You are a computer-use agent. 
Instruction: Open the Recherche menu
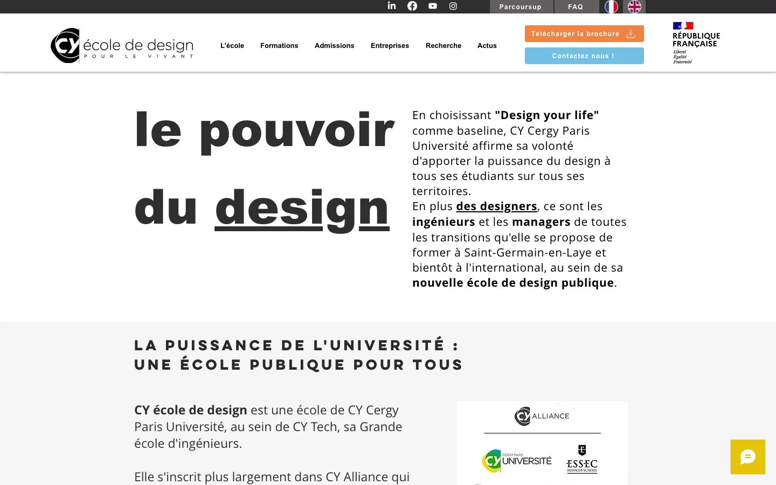click(444, 46)
